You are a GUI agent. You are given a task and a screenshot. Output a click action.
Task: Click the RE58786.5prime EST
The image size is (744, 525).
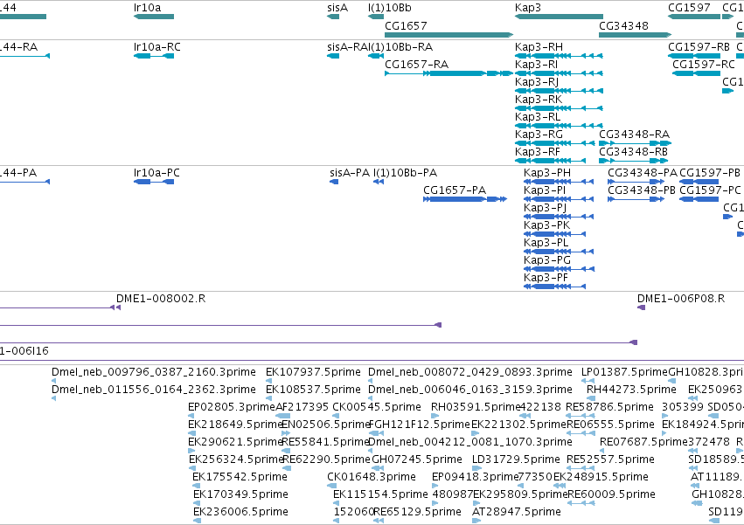point(580,416)
